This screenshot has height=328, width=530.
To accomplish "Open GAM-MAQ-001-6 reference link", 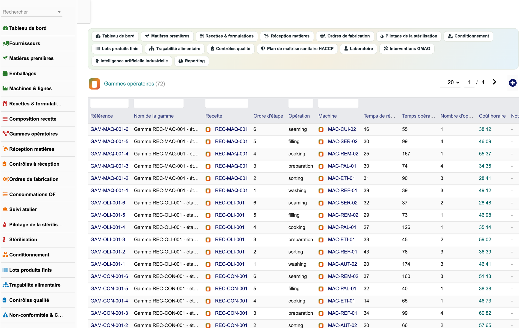I will pos(109,129).
